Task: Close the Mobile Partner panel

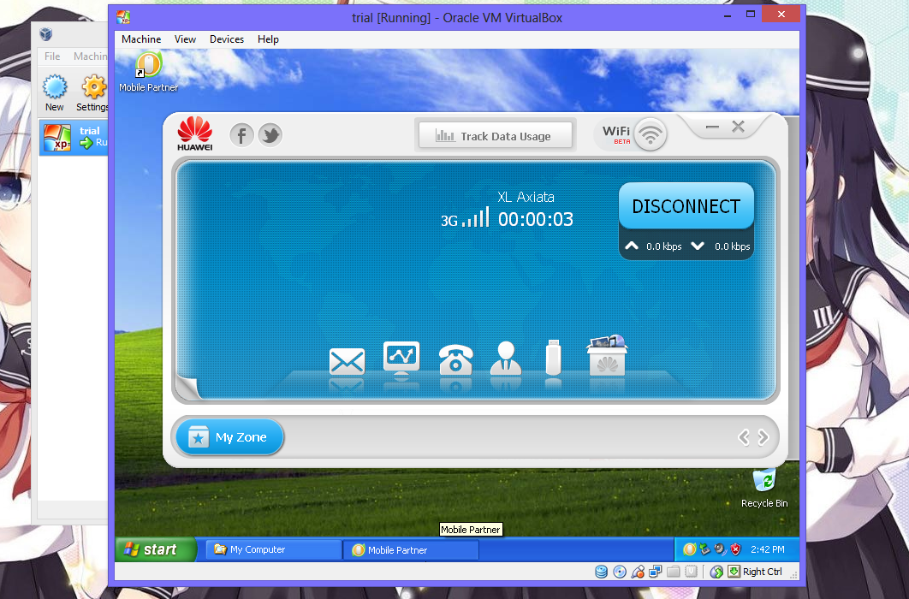Action: (738, 127)
